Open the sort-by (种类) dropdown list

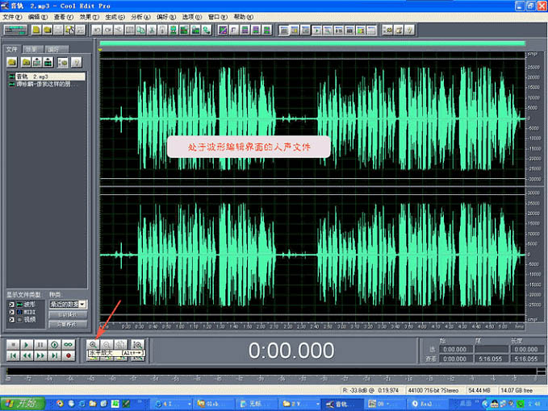point(83,304)
